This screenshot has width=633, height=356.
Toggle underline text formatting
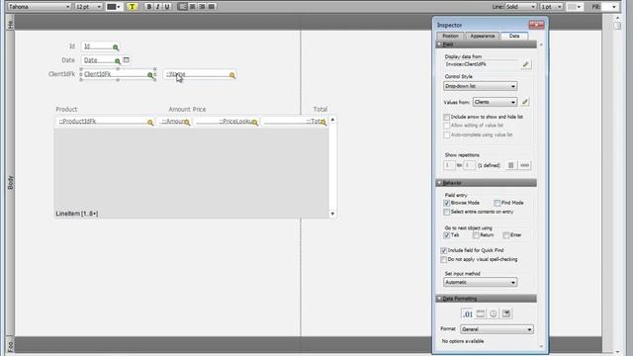tap(167, 7)
